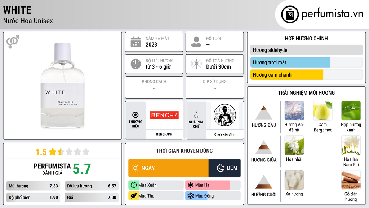Click the perfumista.vn site name
The image size is (369, 208).
(x=332, y=14)
